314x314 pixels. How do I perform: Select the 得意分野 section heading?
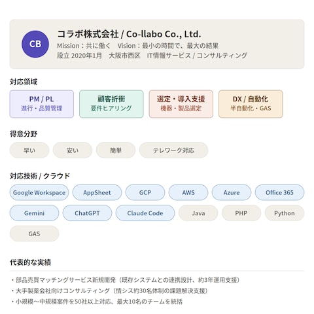pyautogui.click(x=24, y=133)
